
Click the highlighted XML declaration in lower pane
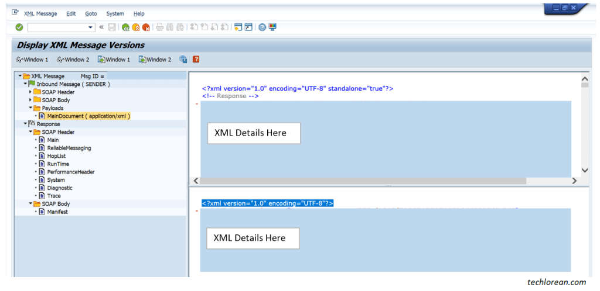pos(267,204)
